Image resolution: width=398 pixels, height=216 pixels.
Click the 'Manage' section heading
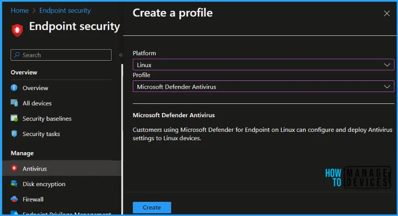point(22,153)
